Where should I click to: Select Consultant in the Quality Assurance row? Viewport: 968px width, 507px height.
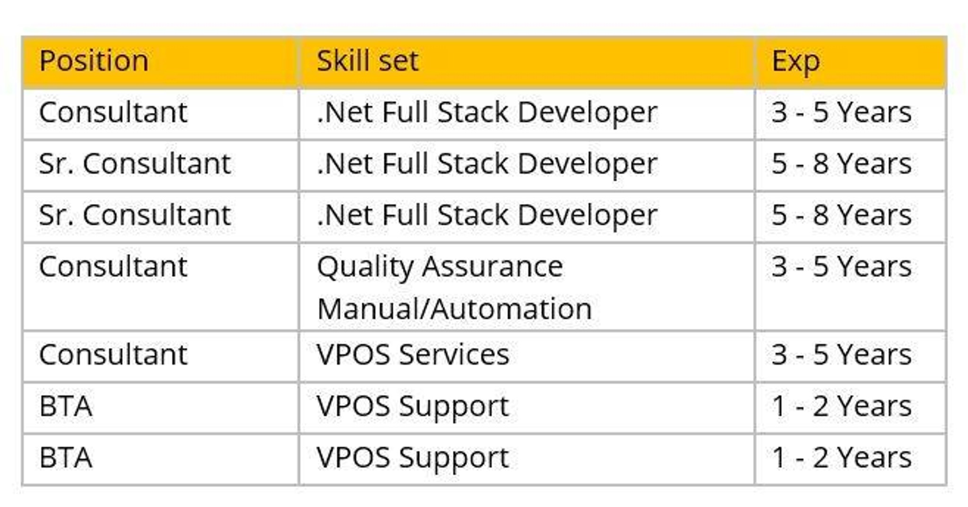(113, 267)
